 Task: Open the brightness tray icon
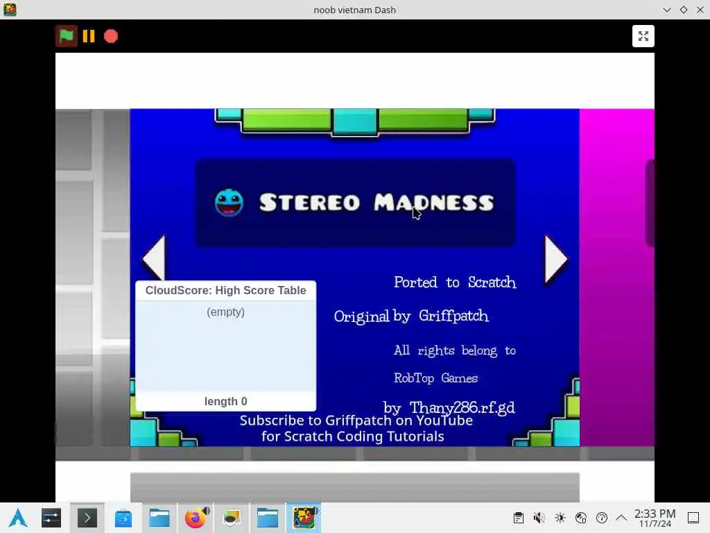560,518
